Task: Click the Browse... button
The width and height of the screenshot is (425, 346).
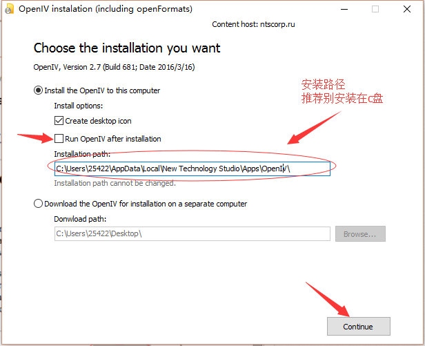Action: (360, 234)
